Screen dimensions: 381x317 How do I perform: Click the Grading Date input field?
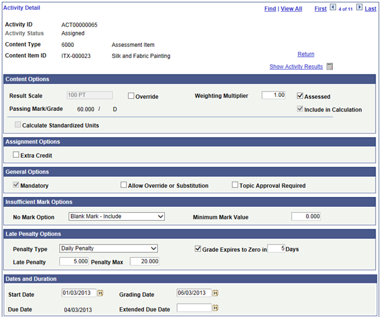pyautogui.click(x=194, y=293)
